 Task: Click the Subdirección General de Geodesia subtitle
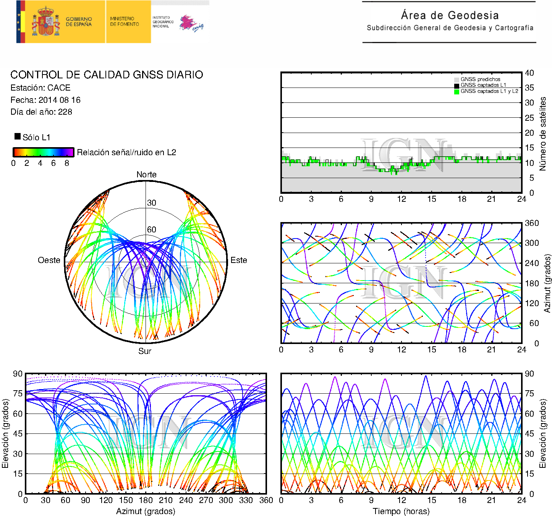point(450,28)
